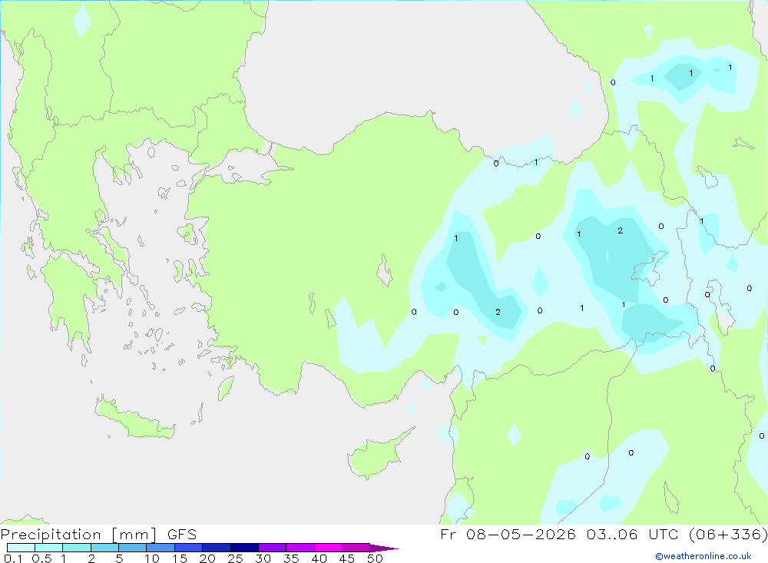The width and height of the screenshot is (768, 563).
Task: Click the '10' legend scale label
Action: [152, 558]
